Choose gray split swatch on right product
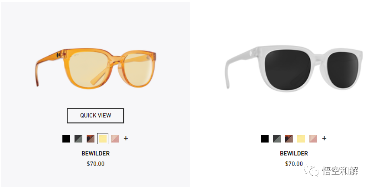The image size is (370, 187). [277, 139]
